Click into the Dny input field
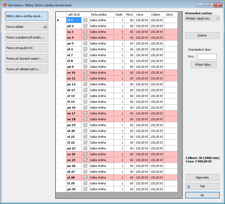Image resolution: width=225 pixels, height=204 pixels. coord(207,56)
